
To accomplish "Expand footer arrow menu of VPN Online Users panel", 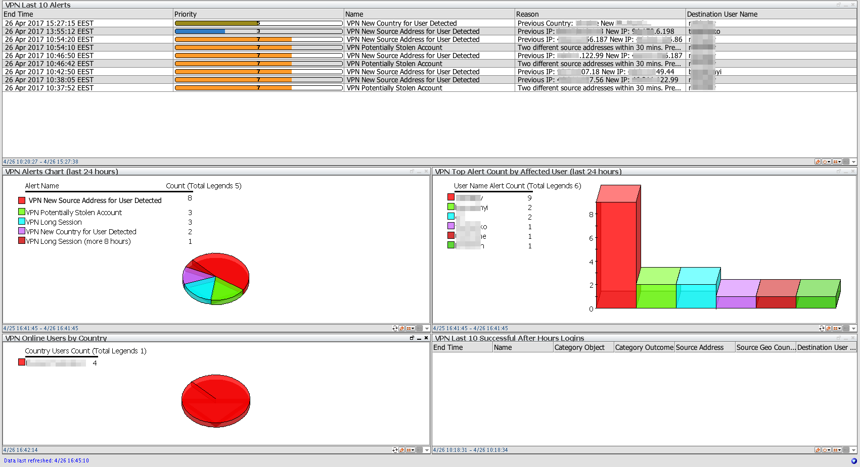I will (427, 450).
